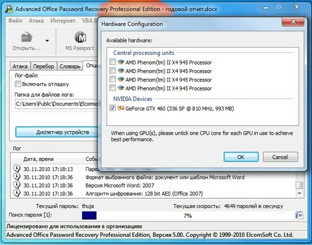The image size is (312, 245).
Task: Switch to the Перебор tab
Action: pos(44,66)
